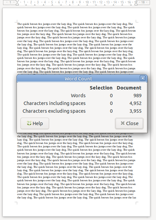Click the Word Count dialog title bar
This screenshot has height=220, width=156.
[78, 79]
